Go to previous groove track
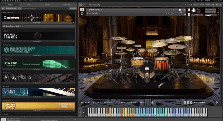Screen dimensions: 223x121 [x=185, y=103]
